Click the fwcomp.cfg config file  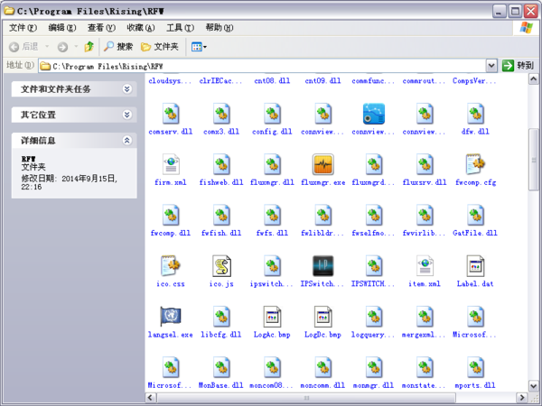tap(475, 165)
